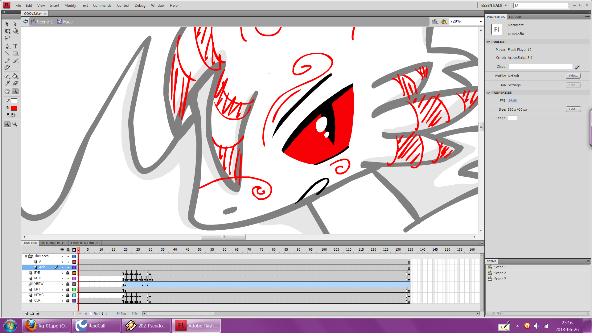Select the Pen tool

pos(7,46)
